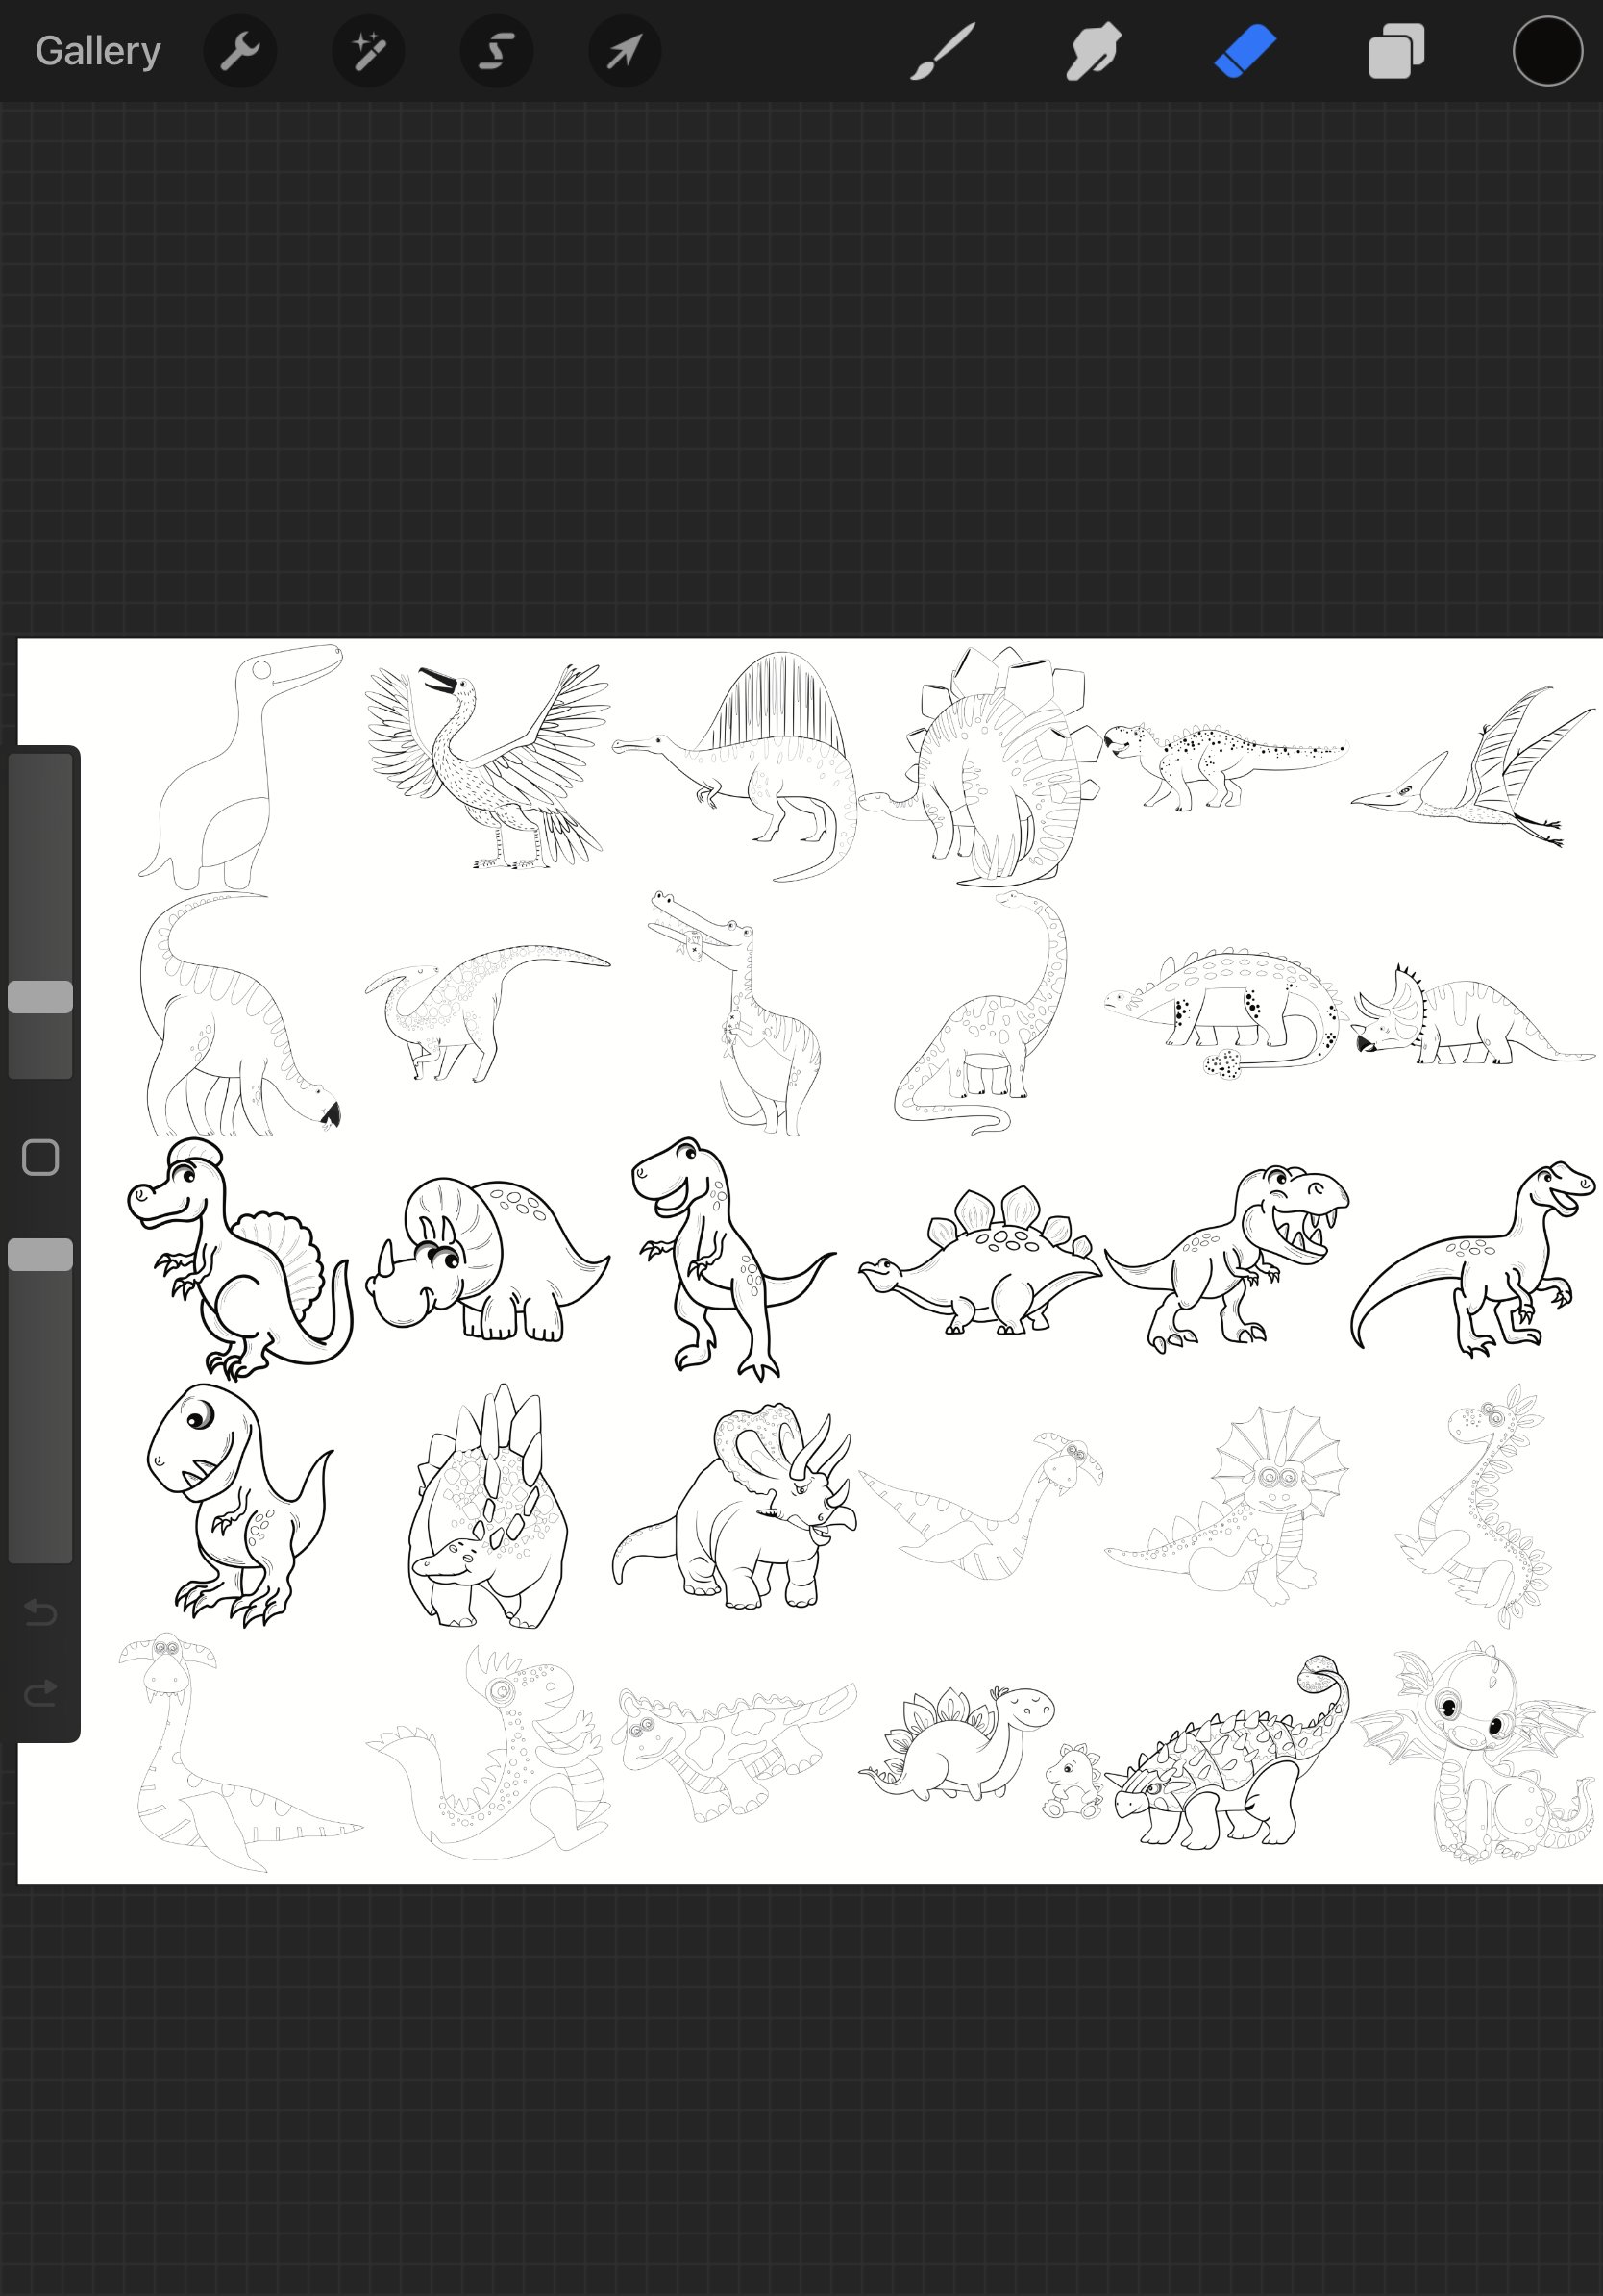Open the Adjustments magic wand menu
This screenshot has width=1603, height=2296.
368,51
